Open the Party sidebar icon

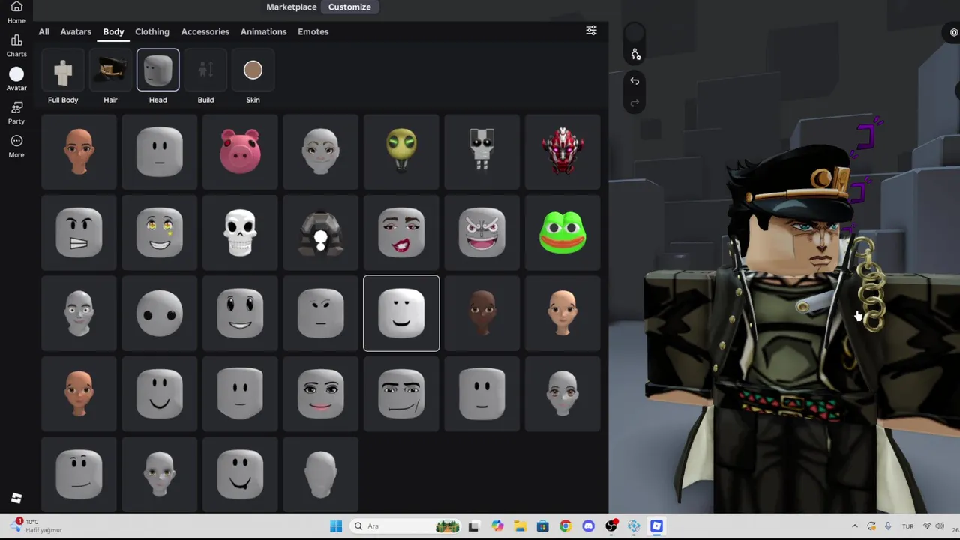[x=16, y=112]
